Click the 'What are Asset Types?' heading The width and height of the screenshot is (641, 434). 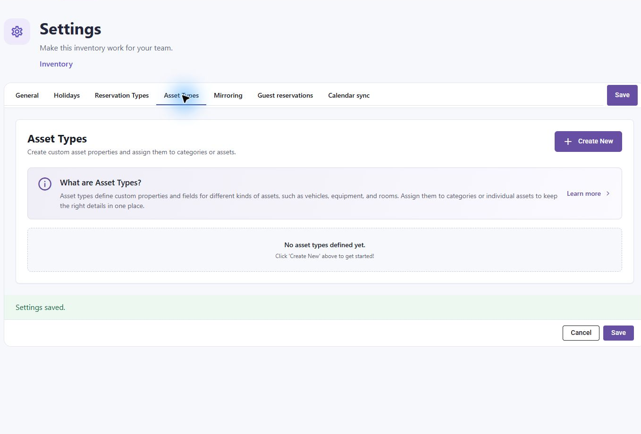point(101,183)
